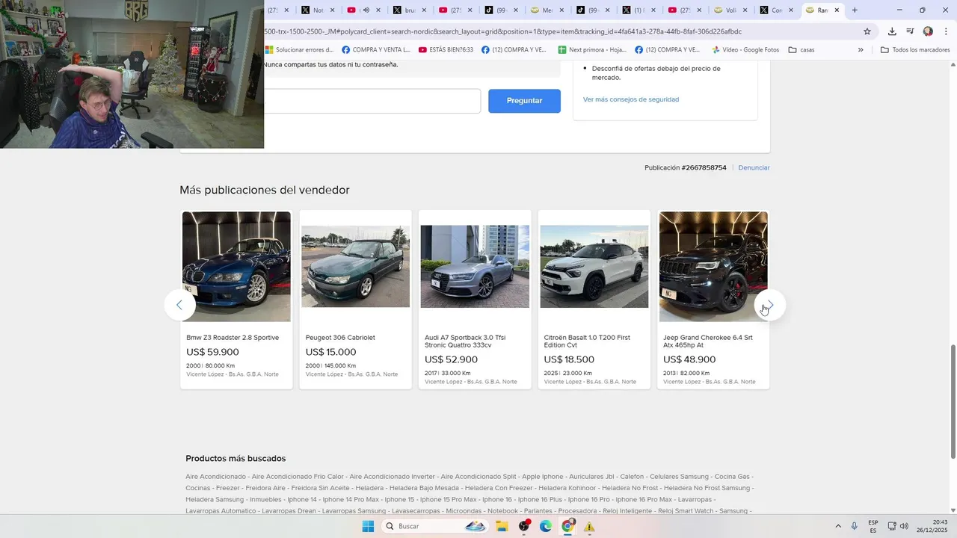Open the 'Vídeo - Google Fotos' bookmark
The height and width of the screenshot is (538, 957).
tap(745, 50)
